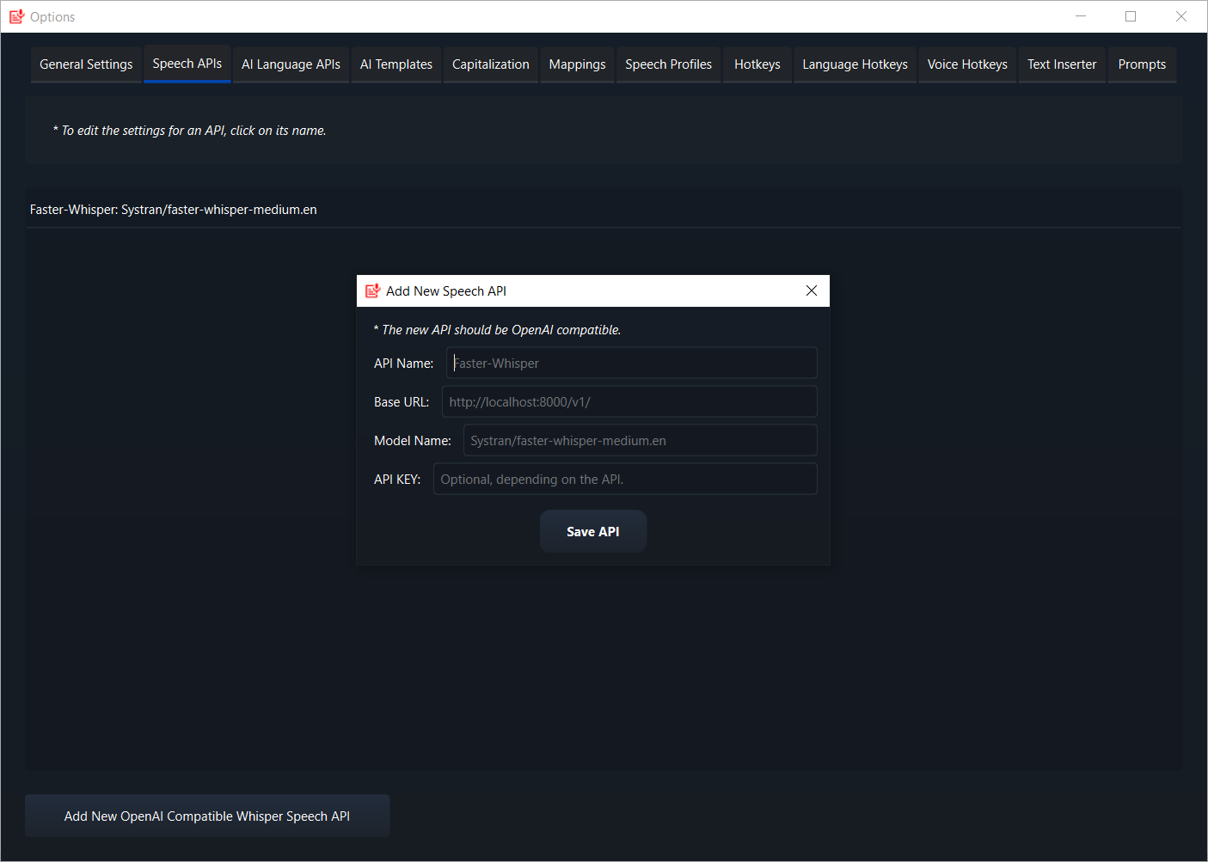1208x862 pixels.
Task: Open the Speech Profiles tab
Action: (x=668, y=64)
